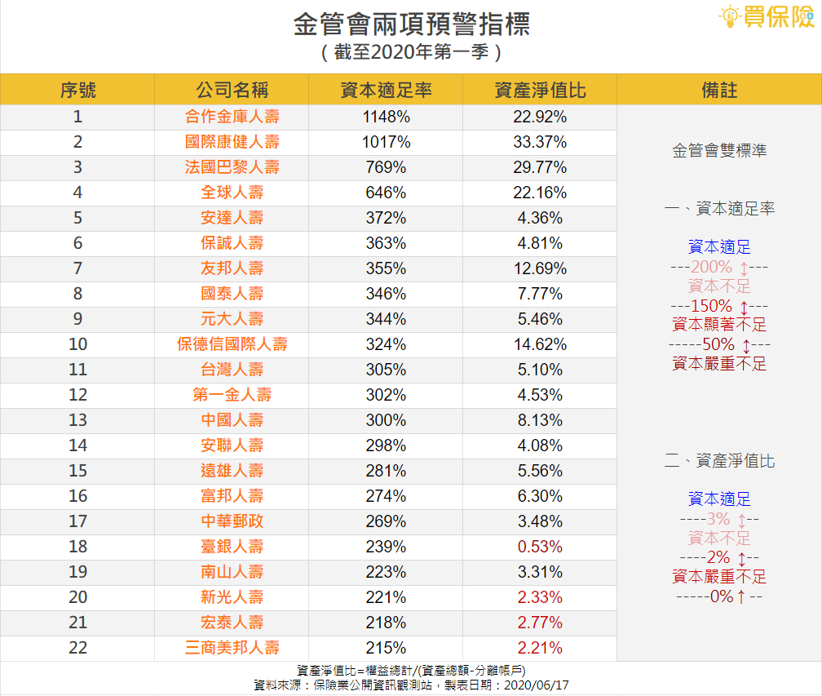Screen dimensions: 822x696
Task: Select the 資產淨值比 column header
Action: click(x=540, y=91)
